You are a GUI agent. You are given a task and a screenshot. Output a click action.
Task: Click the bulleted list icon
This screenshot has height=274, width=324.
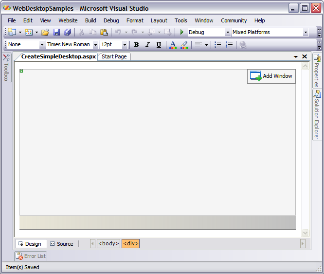point(218,45)
